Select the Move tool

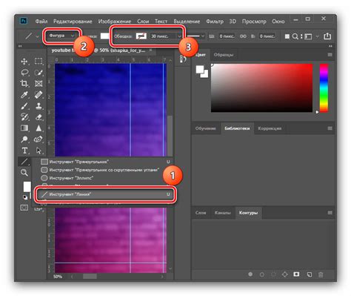[24, 62]
